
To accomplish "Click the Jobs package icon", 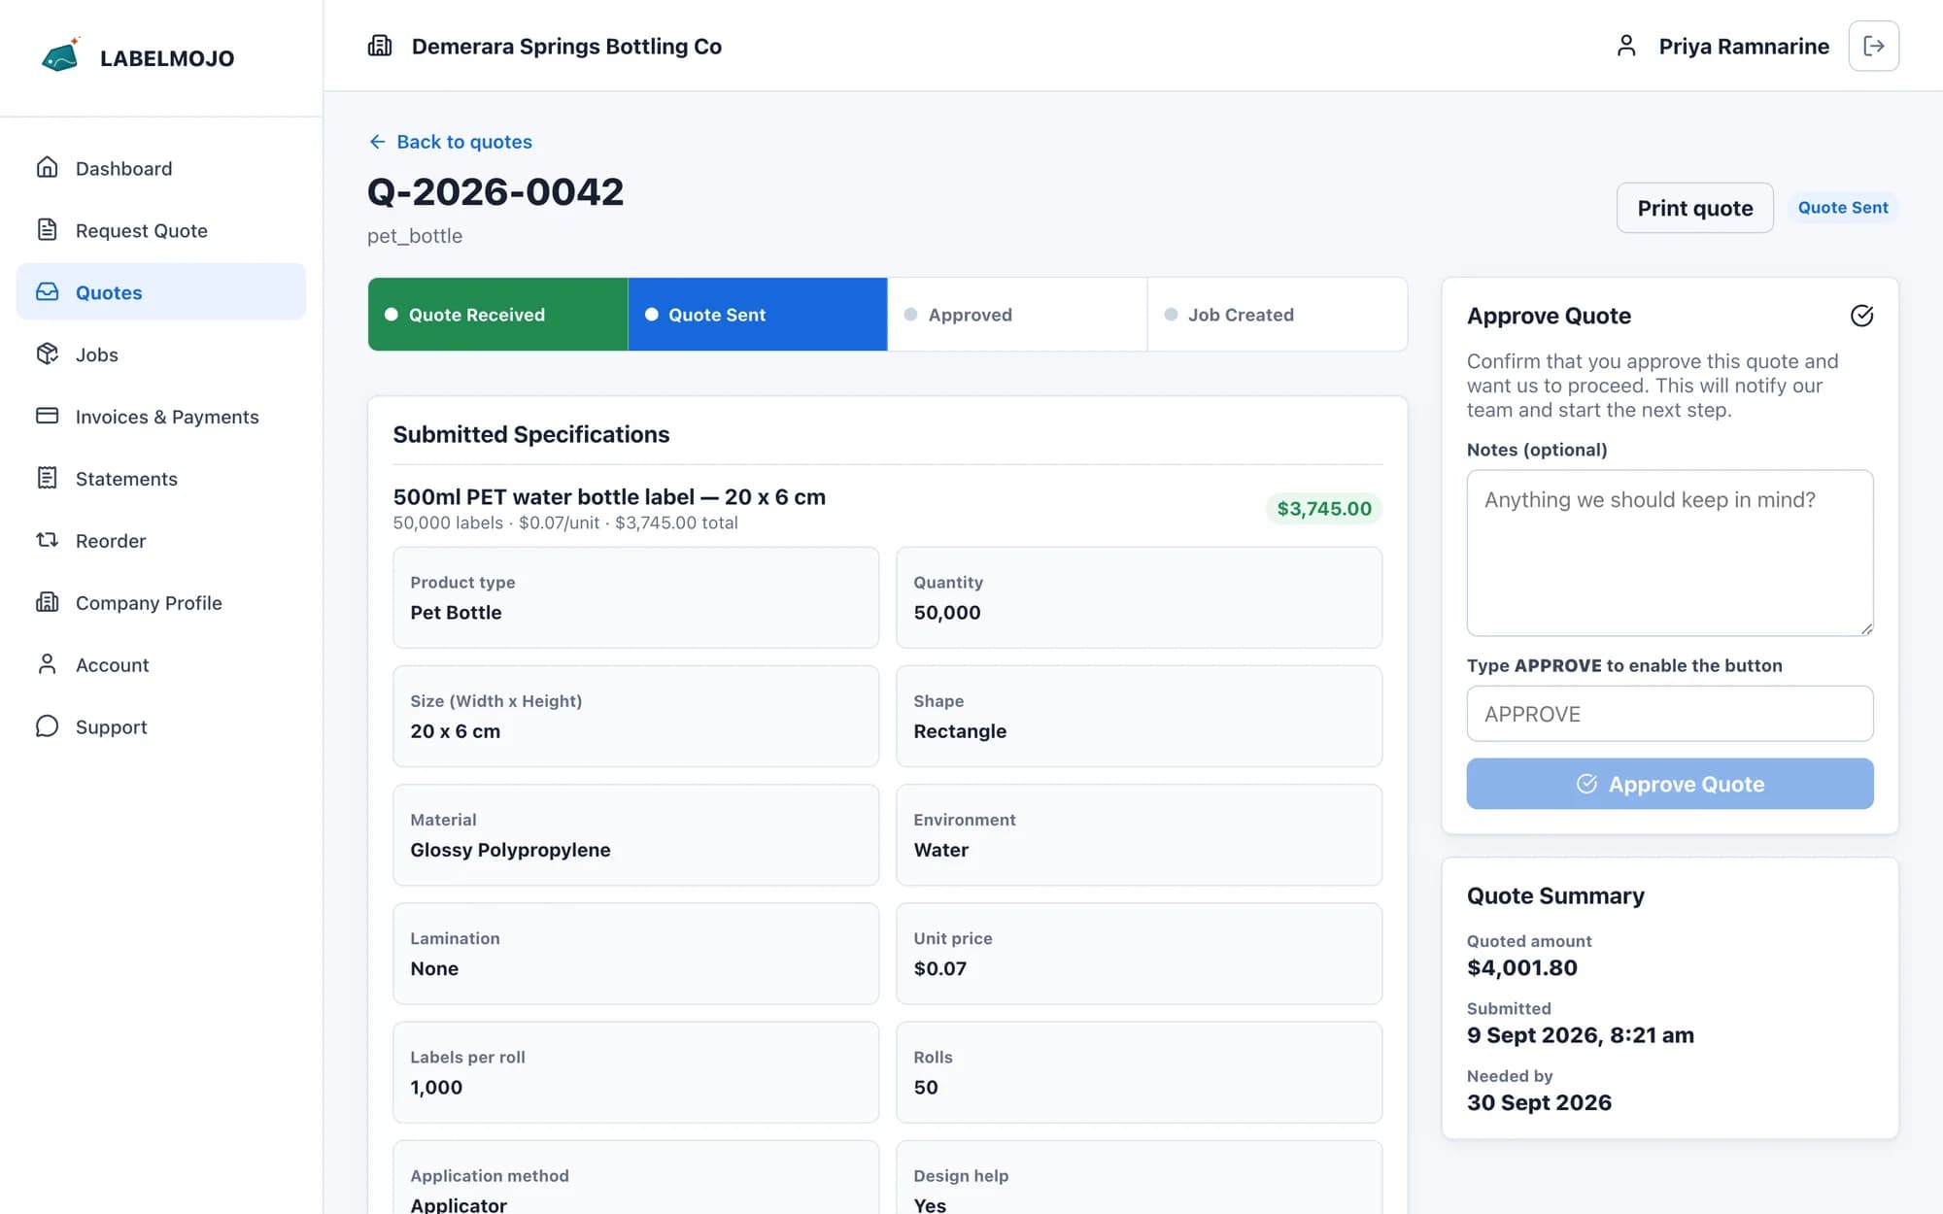I will click(47, 354).
